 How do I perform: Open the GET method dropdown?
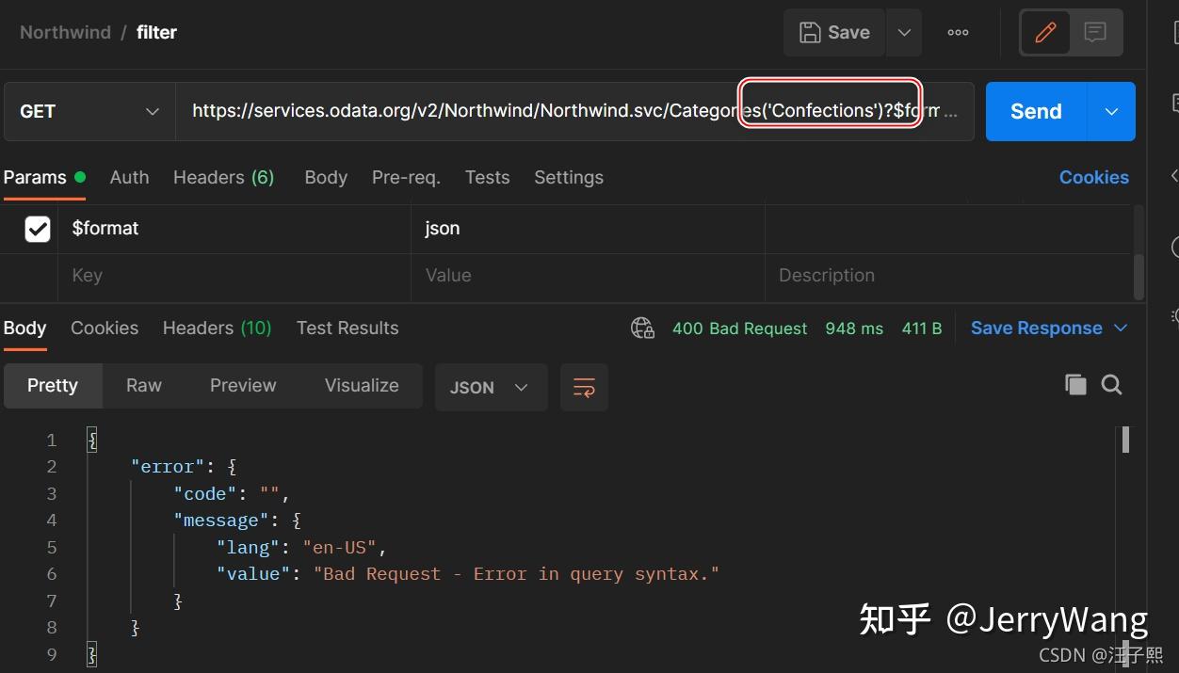pyautogui.click(x=88, y=111)
